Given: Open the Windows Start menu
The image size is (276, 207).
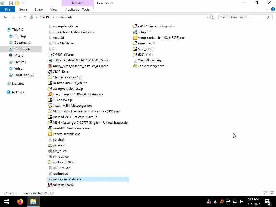Looking at the screenshot, I should (x=6, y=202).
